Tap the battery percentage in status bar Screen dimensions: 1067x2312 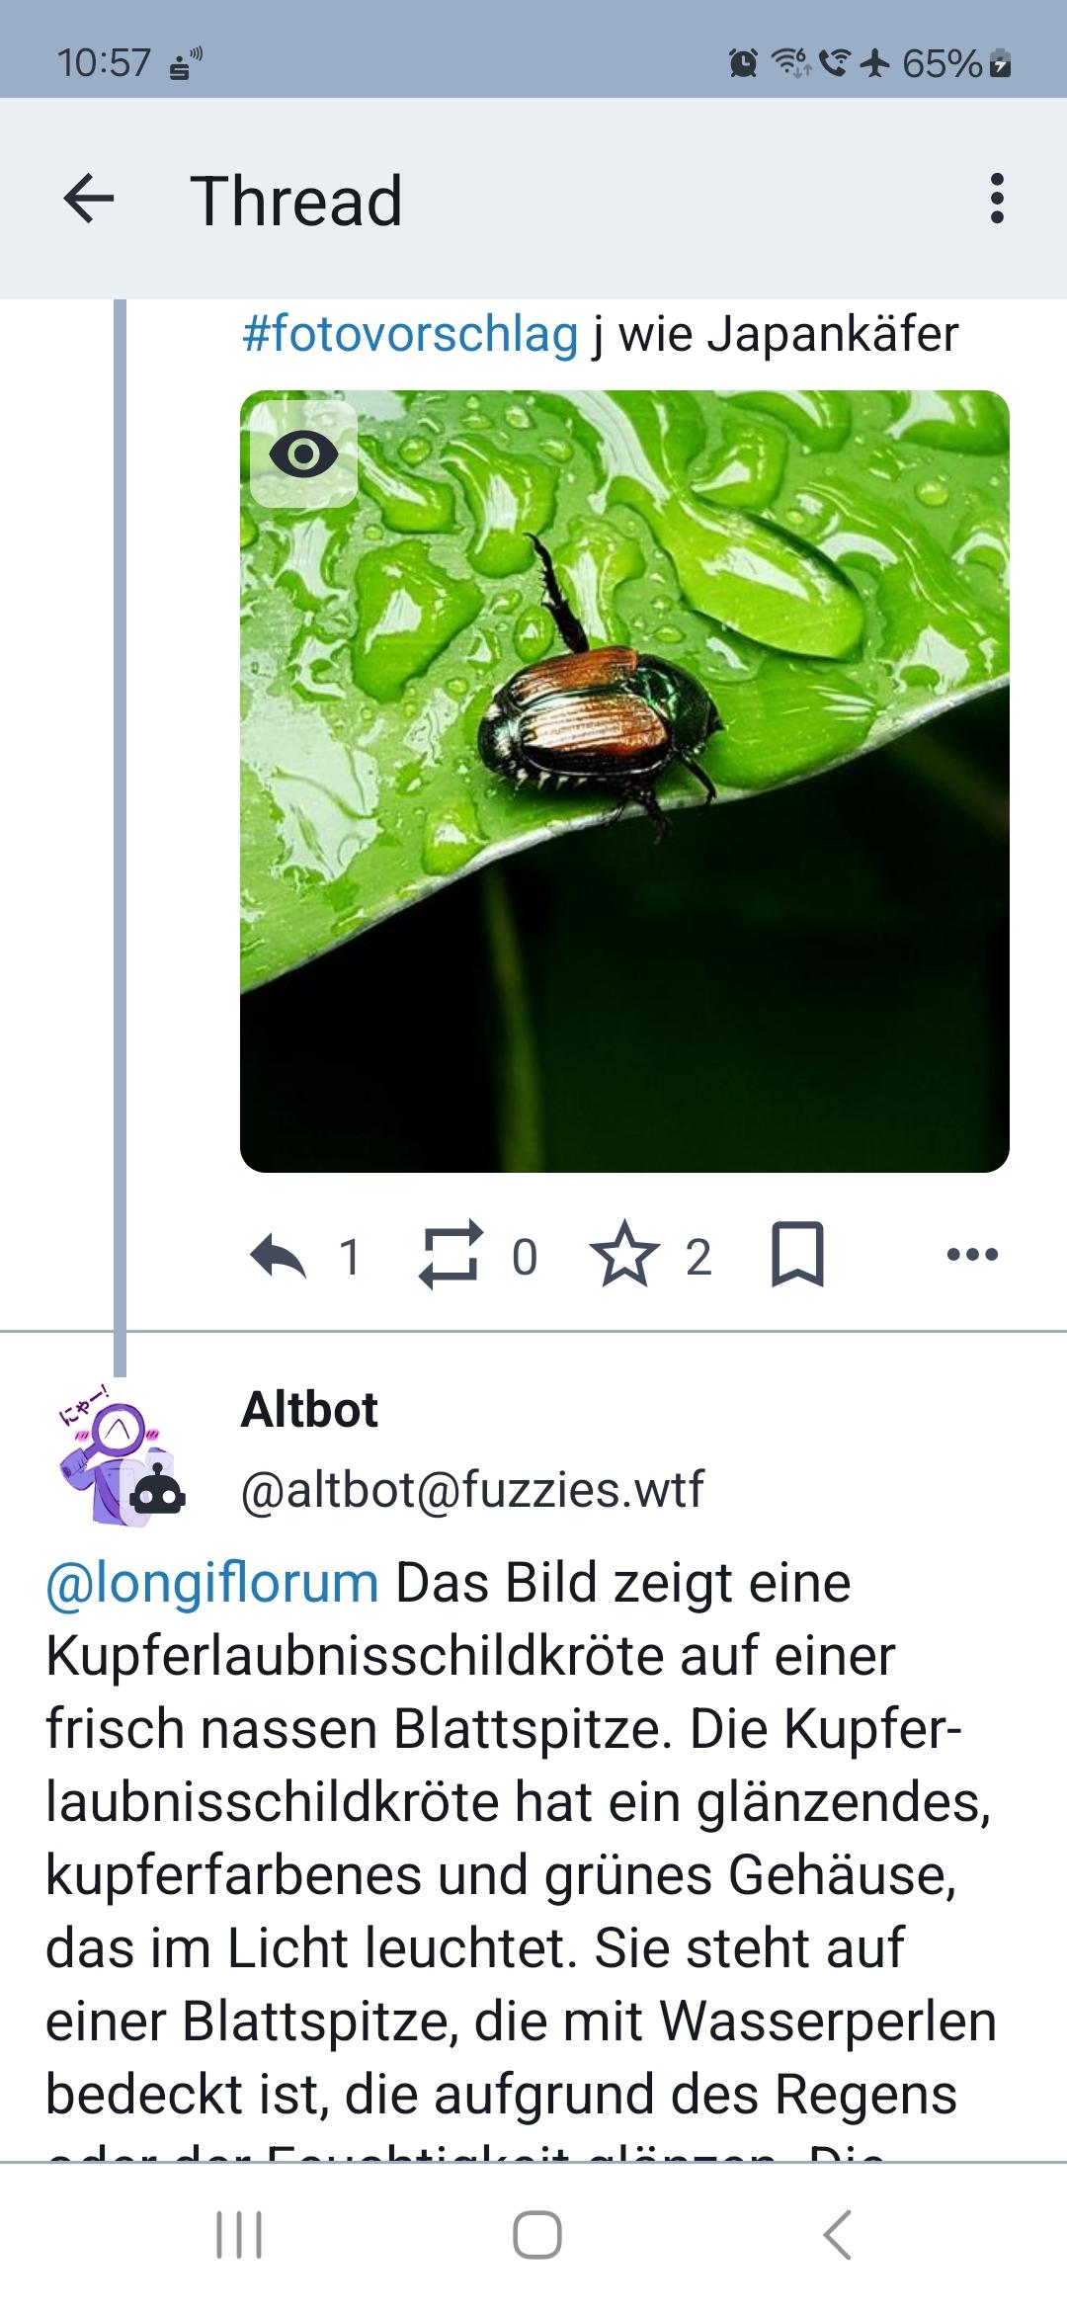pos(942,63)
